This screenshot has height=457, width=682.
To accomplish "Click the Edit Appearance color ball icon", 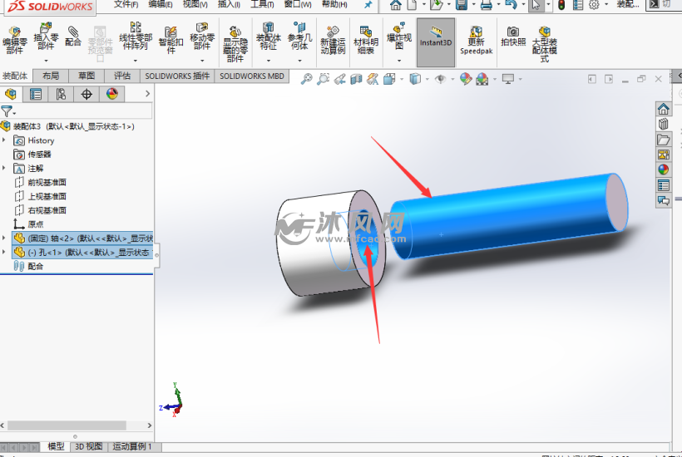I will pos(466,79).
